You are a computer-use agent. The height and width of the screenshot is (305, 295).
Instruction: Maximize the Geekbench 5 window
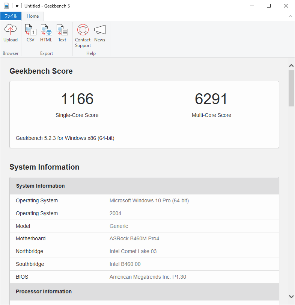pos(269,6)
